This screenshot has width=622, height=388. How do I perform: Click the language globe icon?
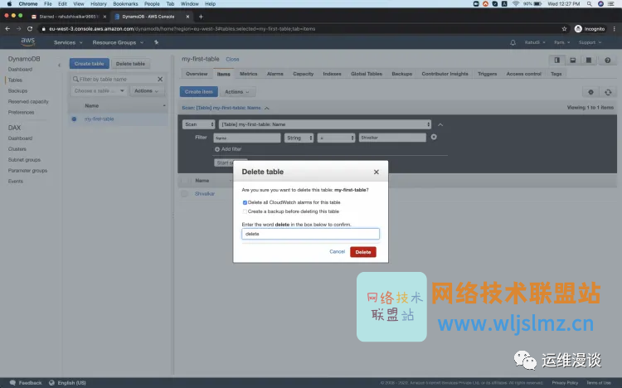click(51, 383)
